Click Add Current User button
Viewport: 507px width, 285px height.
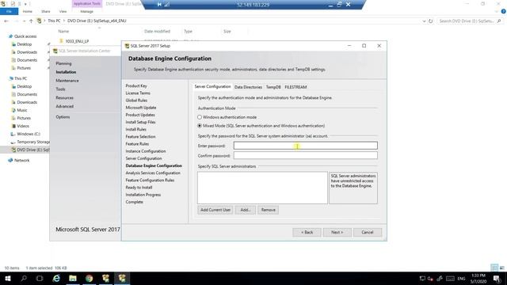pos(215,210)
